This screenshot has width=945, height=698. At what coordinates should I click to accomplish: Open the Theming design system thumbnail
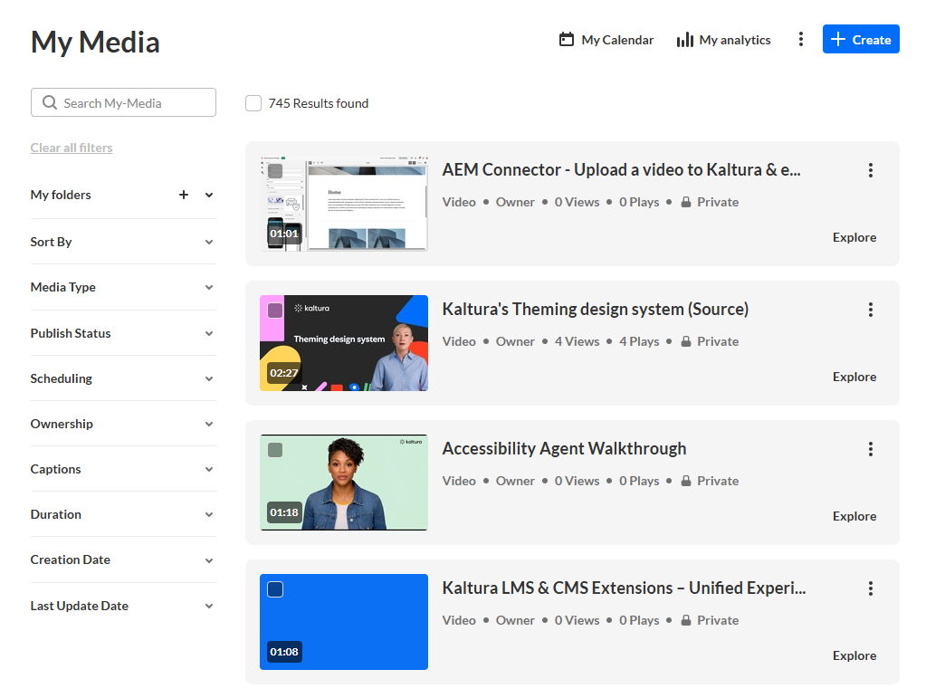[x=344, y=343]
